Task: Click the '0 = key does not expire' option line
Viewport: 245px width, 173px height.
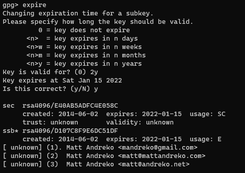Action: (x=84, y=30)
